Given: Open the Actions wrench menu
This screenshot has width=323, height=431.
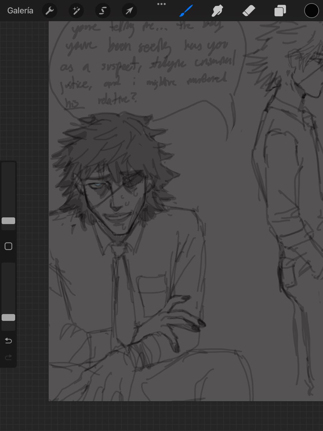Looking at the screenshot, I should pyautogui.click(x=50, y=11).
